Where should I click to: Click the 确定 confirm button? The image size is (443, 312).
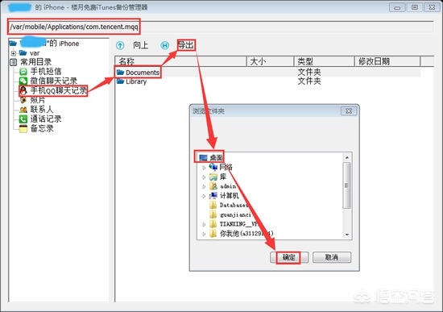coord(289,257)
